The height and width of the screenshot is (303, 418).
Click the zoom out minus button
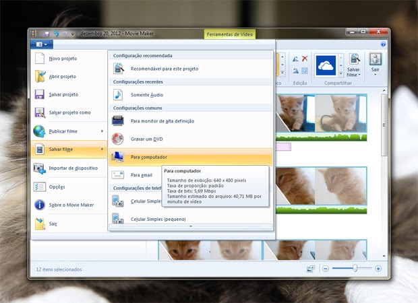(326, 269)
